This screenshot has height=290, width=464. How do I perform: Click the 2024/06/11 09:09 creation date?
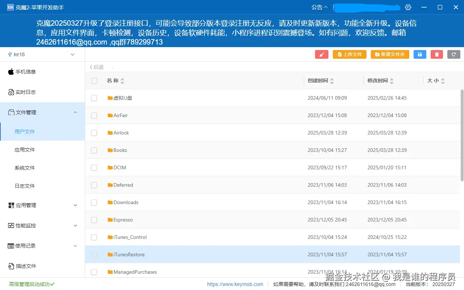click(327, 98)
